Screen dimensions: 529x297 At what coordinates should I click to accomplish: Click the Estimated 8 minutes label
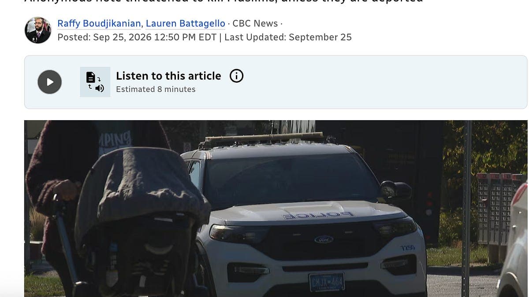pyautogui.click(x=156, y=89)
